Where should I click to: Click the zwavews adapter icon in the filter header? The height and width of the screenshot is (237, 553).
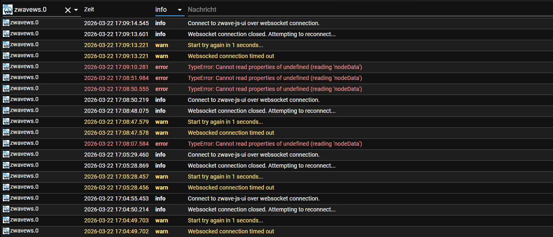(x=8, y=10)
